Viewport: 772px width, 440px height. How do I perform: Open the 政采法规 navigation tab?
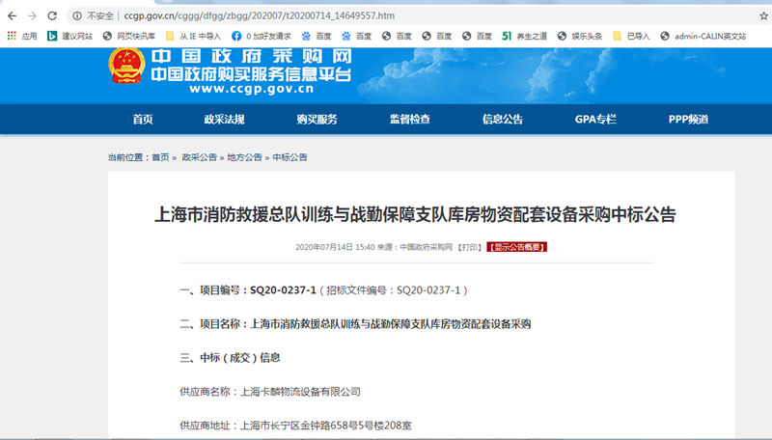tap(225, 119)
